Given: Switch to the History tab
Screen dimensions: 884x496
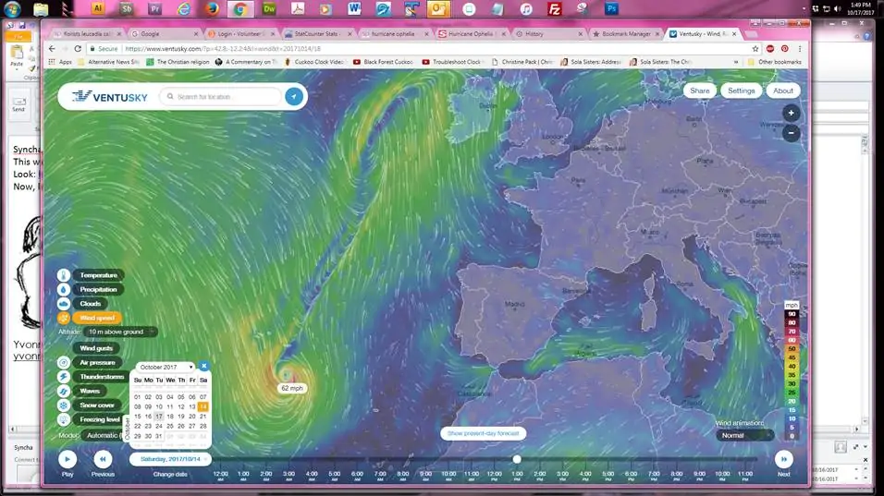Looking at the screenshot, I should [548, 34].
